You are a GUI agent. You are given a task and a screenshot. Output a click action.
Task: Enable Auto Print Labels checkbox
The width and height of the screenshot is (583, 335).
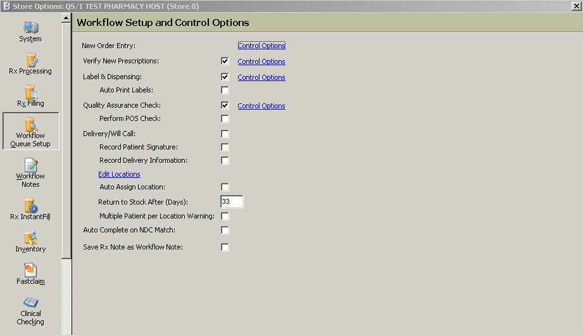[x=225, y=90]
